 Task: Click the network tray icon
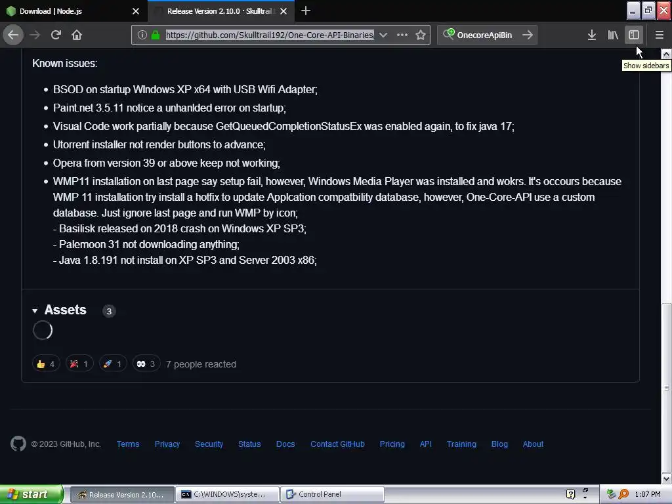tap(611, 494)
